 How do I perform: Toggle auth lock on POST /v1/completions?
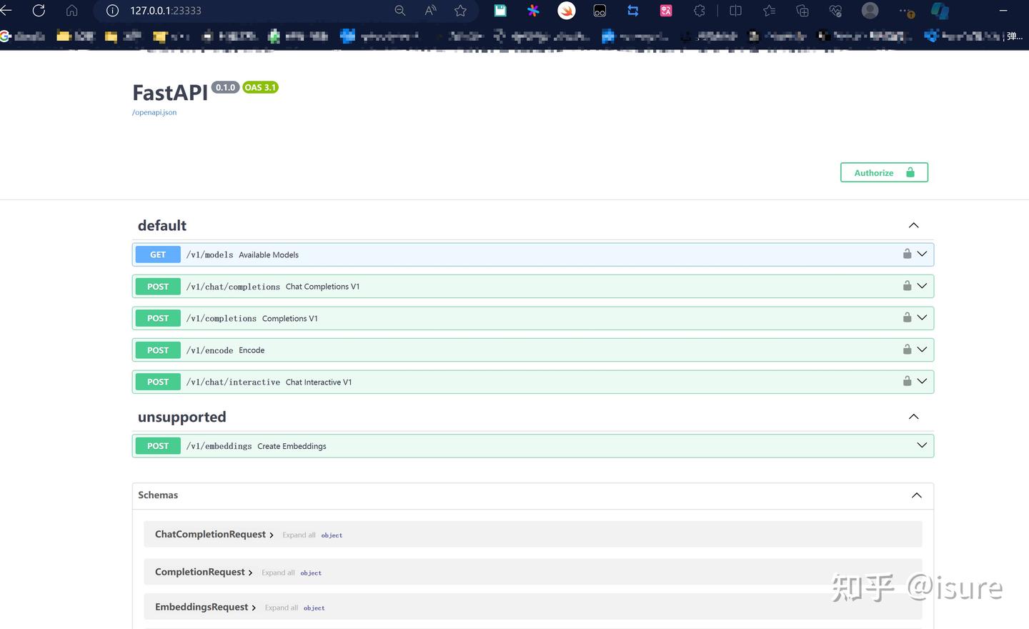tap(906, 317)
